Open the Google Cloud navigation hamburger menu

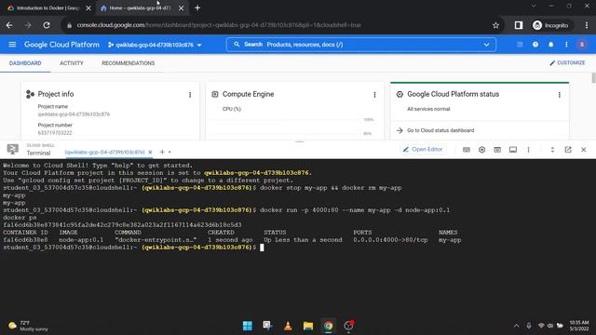(x=12, y=45)
